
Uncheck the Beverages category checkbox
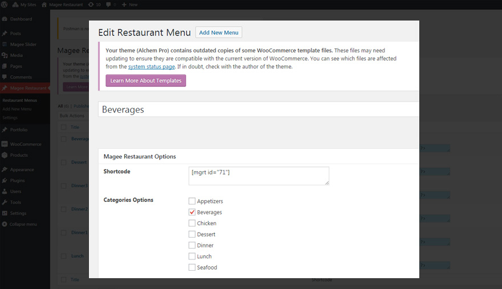192,212
